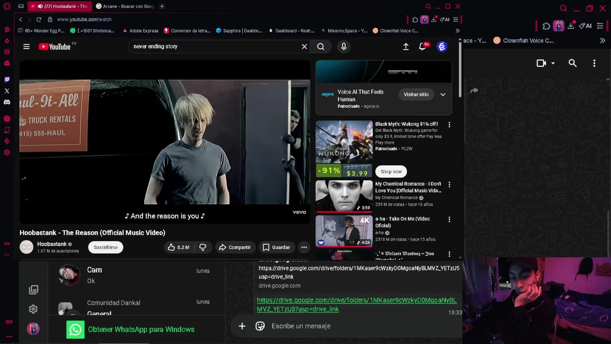Click the Guardar save button
The width and height of the screenshot is (611, 344).
pyautogui.click(x=276, y=247)
